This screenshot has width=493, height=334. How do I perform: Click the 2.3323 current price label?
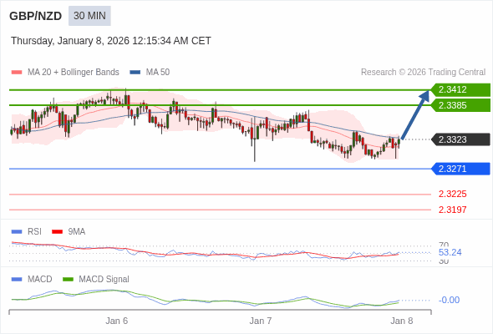click(x=460, y=139)
